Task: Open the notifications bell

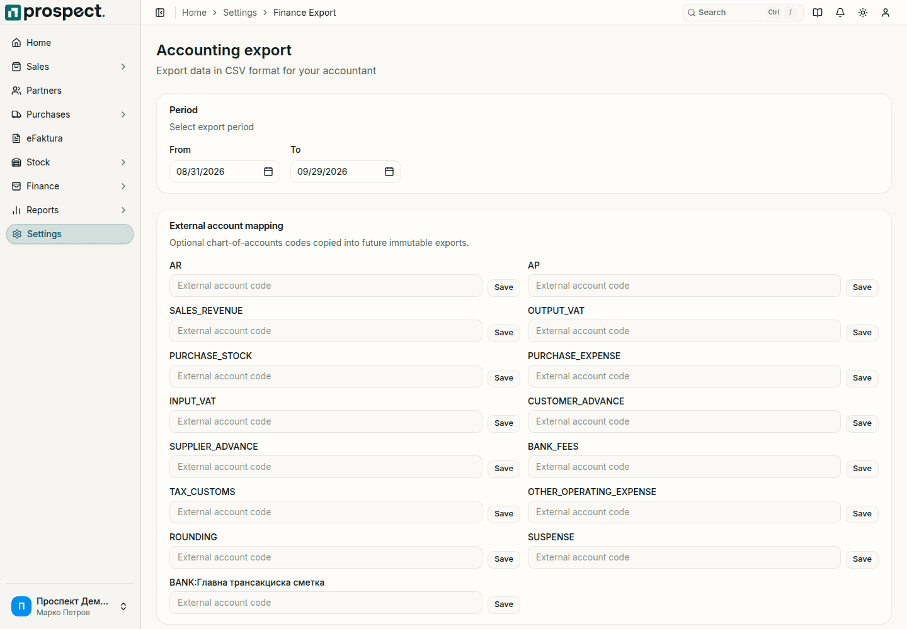Action: click(x=840, y=13)
